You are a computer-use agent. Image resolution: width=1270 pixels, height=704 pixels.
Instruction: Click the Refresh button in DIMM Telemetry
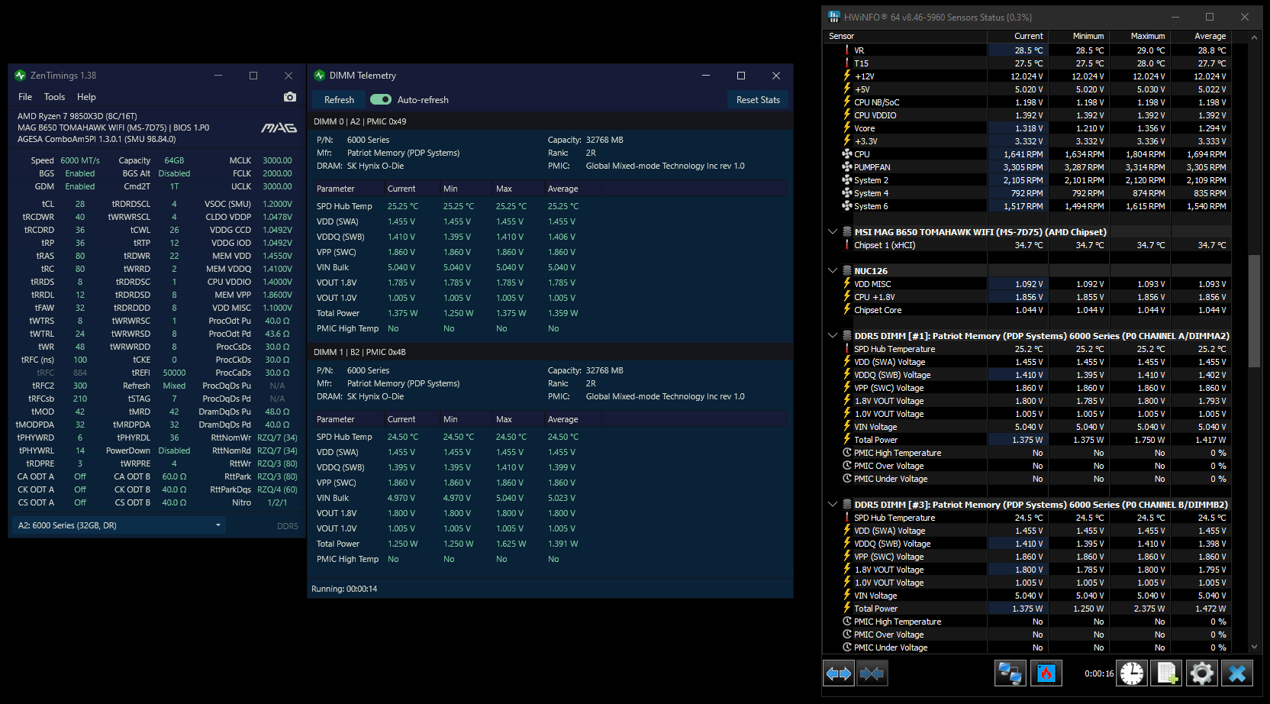339,100
